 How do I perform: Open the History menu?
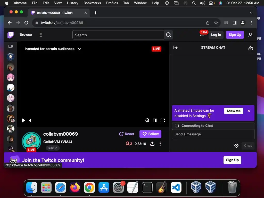tap(72, 3)
